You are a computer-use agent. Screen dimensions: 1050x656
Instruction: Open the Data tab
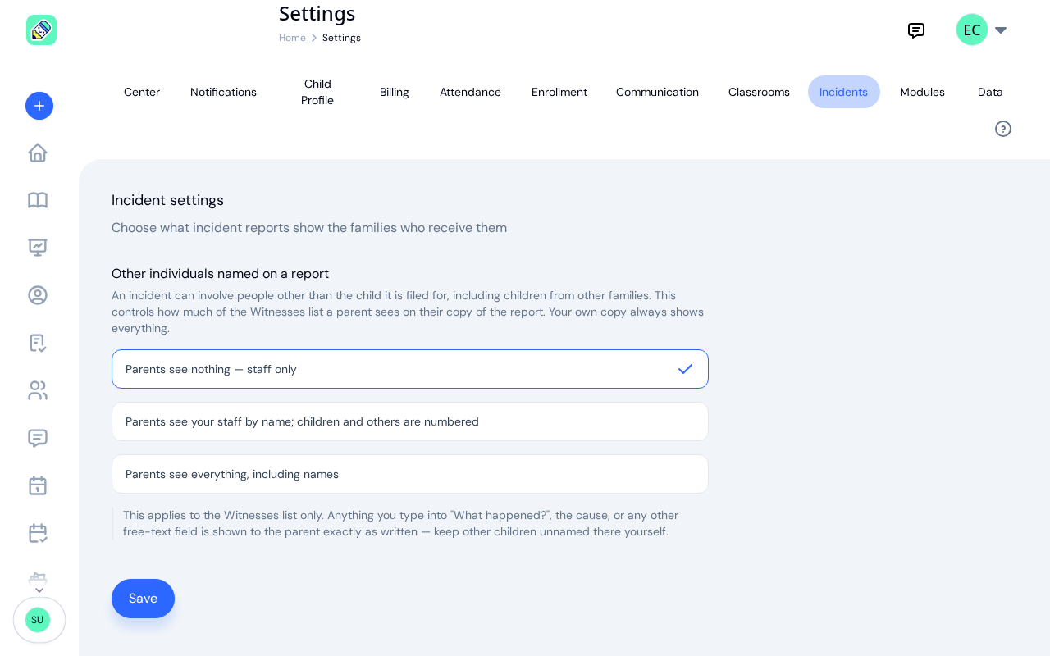coord(990,92)
